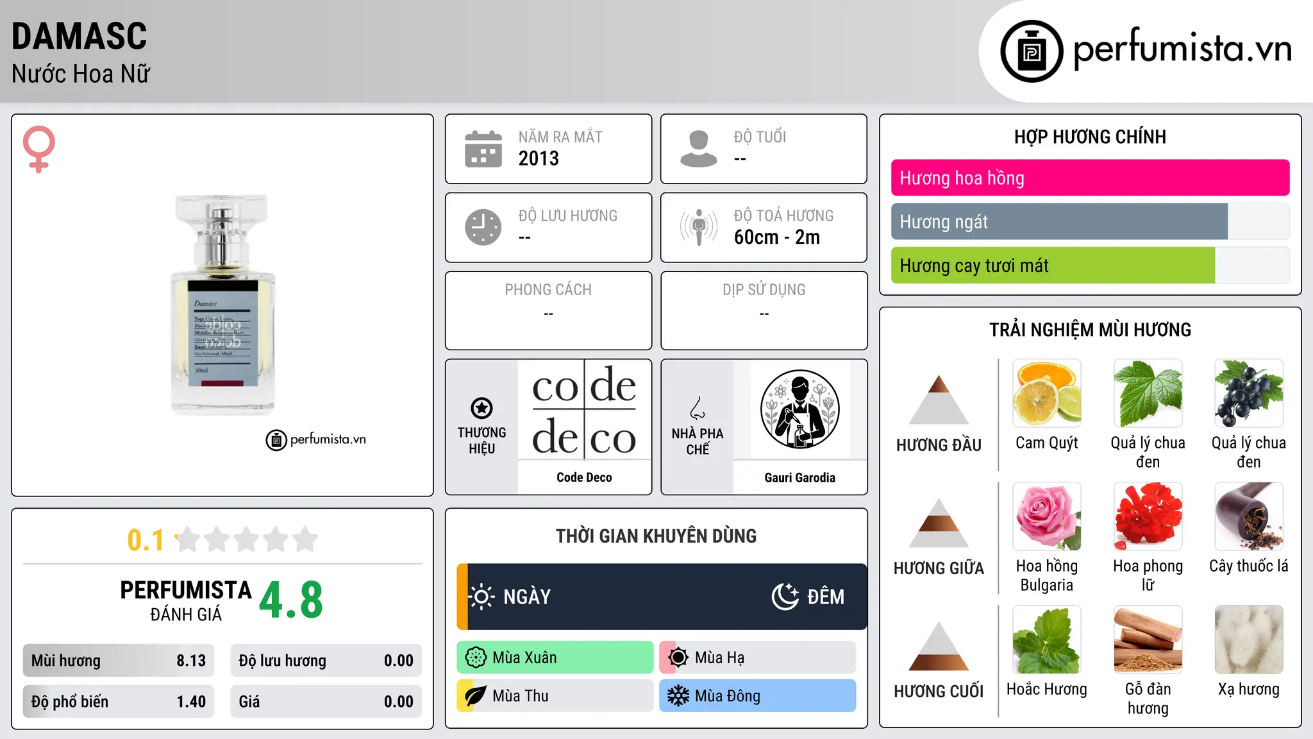Select the Cây thuốc lá pipe image

(1249, 516)
